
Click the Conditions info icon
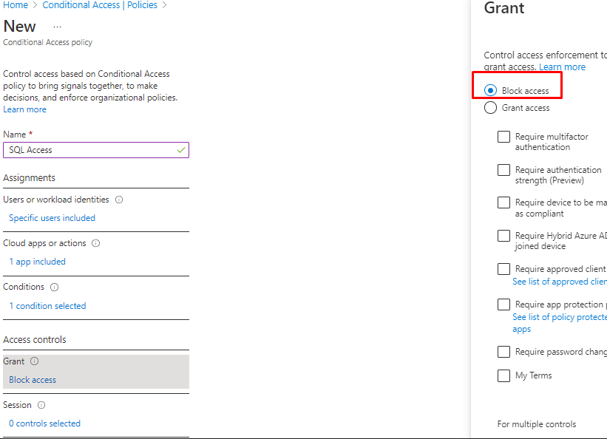point(54,287)
